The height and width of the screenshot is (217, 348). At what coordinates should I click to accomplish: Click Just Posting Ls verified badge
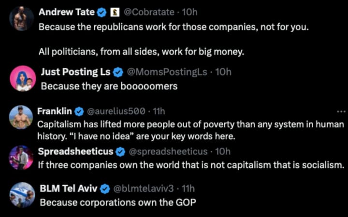118,72
